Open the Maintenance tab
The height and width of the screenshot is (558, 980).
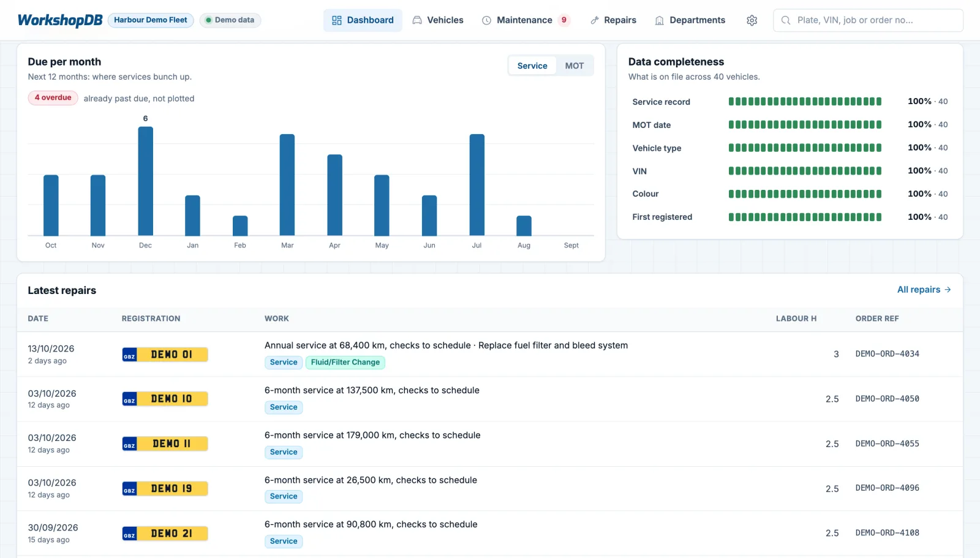pyautogui.click(x=526, y=20)
